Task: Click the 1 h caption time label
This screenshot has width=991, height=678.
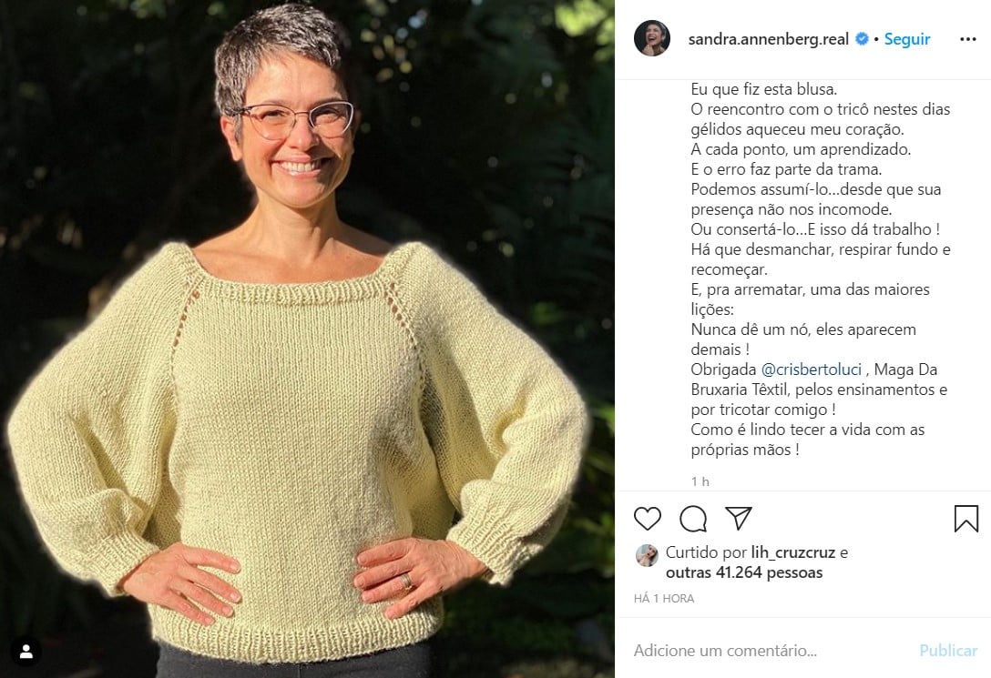Action: pos(700,481)
